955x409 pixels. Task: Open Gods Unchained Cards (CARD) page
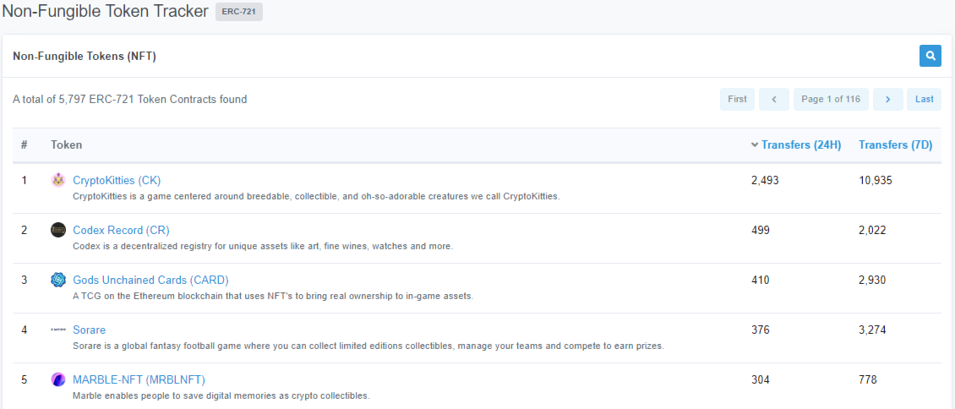click(150, 280)
